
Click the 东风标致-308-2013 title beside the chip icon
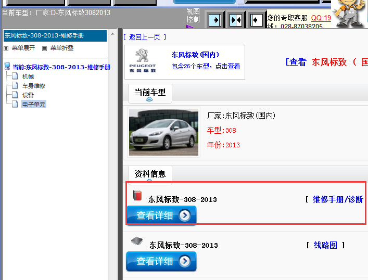[x=184, y=245]
